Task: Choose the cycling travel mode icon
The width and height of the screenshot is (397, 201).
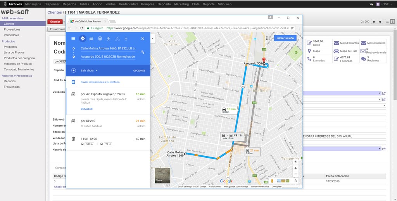Action: tap(117, 39)
